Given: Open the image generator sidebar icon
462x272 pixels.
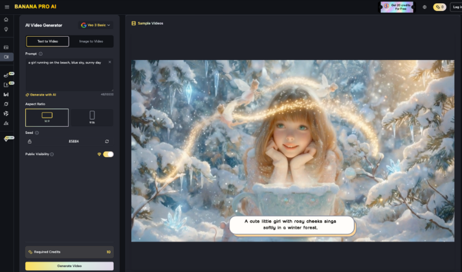Looking at the screenshot, I should (x=6, y=47).
